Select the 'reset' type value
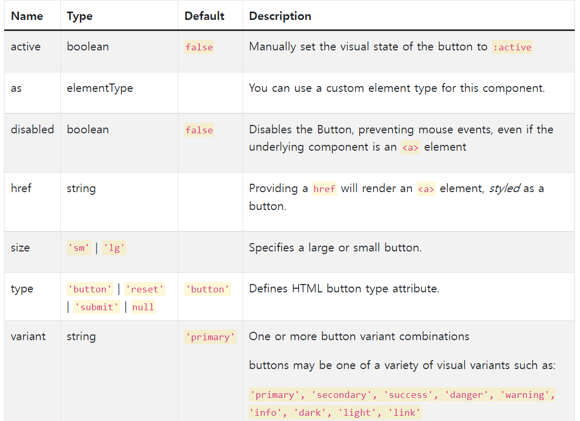This screenshot has height=421, width=580. coord(145,289)
